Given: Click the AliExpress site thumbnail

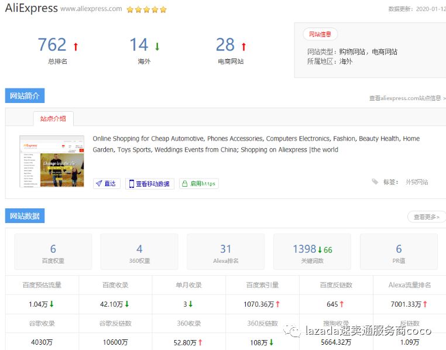Looking at the screenshot, I should (52, 161).
